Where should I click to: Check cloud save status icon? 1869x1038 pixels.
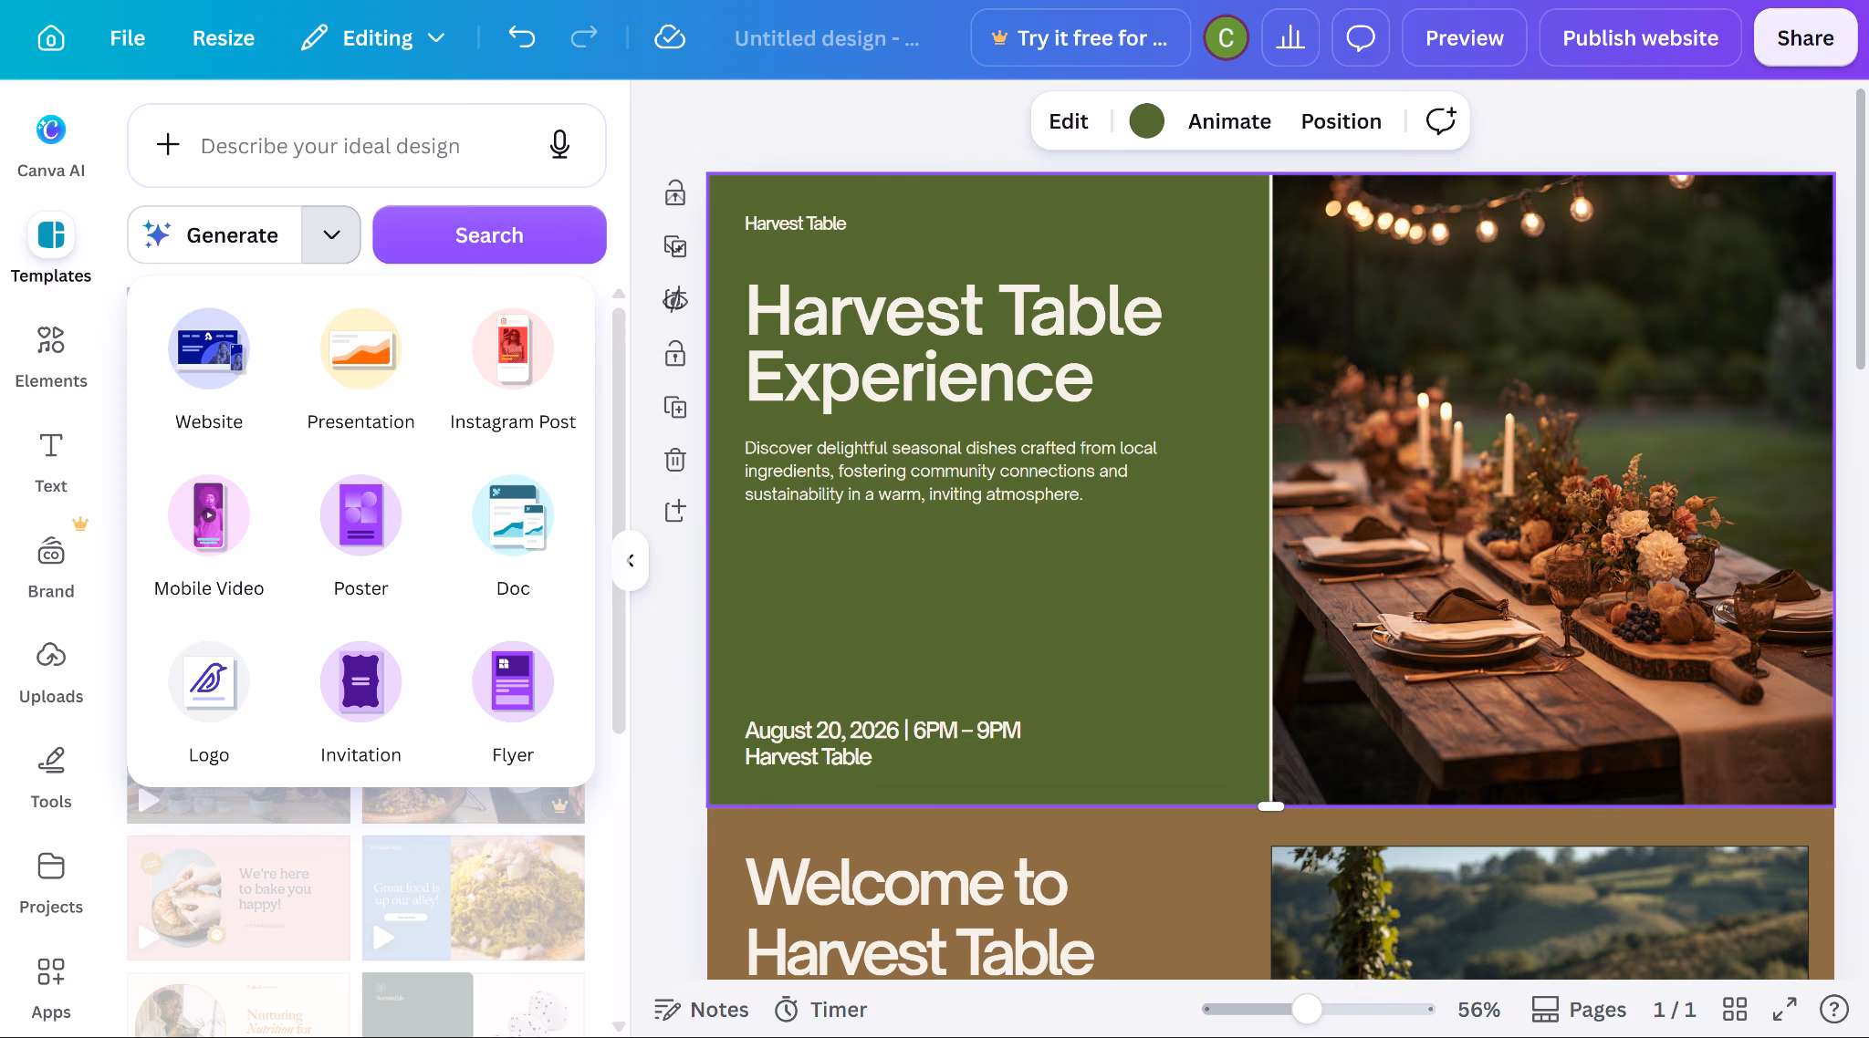click(x=670, y=37)
